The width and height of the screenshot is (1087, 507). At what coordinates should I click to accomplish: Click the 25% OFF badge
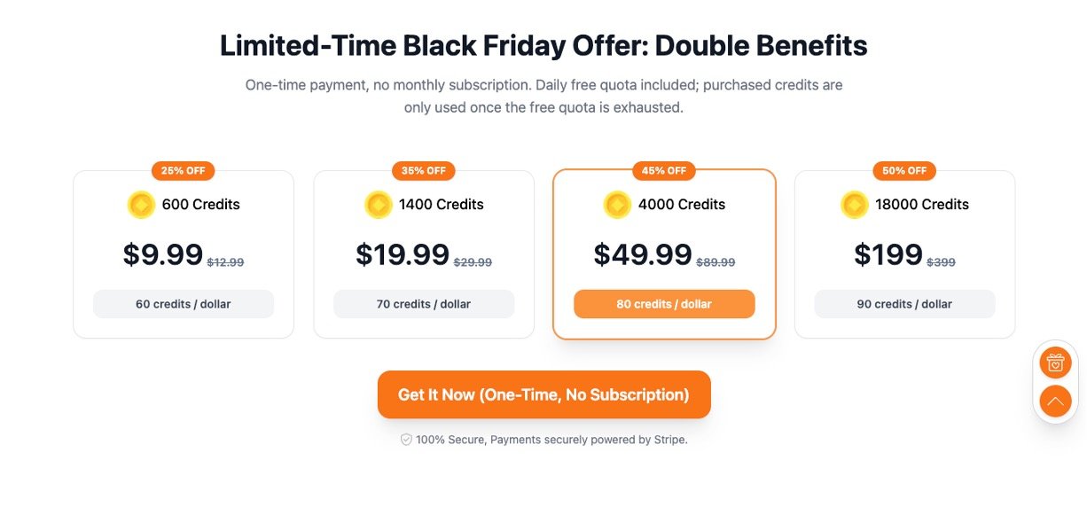coord(184,171)
